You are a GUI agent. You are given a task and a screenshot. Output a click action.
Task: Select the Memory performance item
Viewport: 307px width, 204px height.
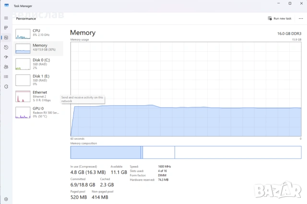click(x=38, y=48)
